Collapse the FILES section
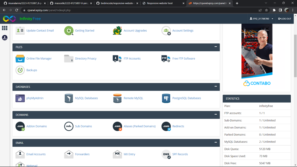Screen dimensions: 297x167 tap(215, 47)
